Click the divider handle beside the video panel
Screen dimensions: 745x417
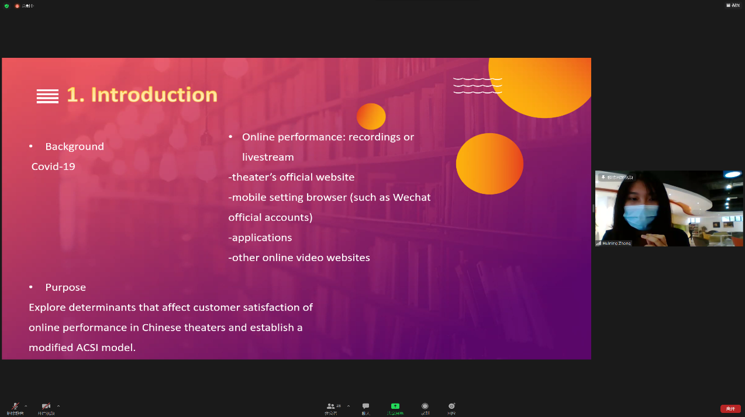coord(593,208)
